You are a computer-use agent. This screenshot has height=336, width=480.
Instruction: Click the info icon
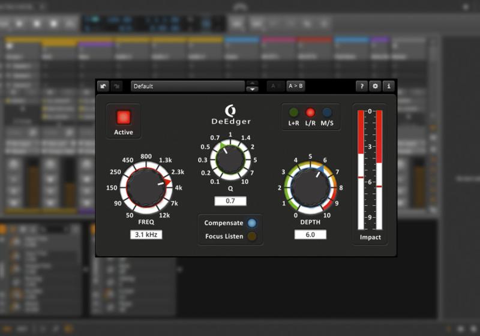pyautogui.click(x=388, y=86)
